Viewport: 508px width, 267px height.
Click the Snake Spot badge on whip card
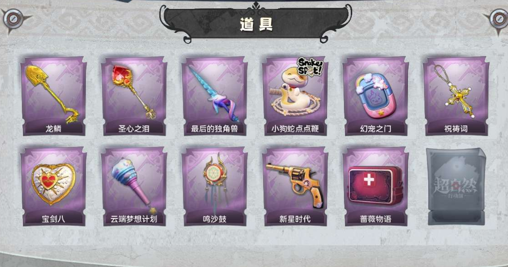point(310,67)
